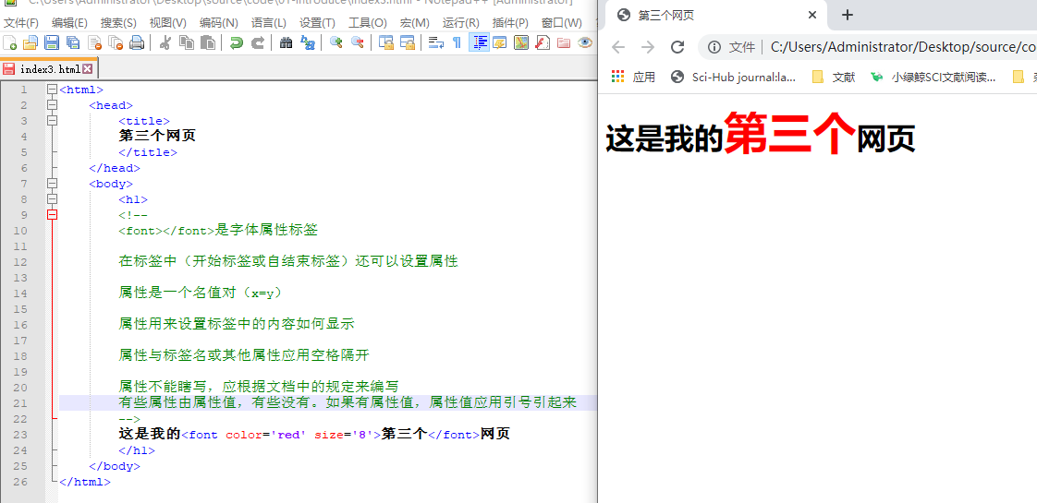Click the Chrome address bar URL
Image resolution: width=1037 pixels, height=503 pixels.
click(903, 47)
